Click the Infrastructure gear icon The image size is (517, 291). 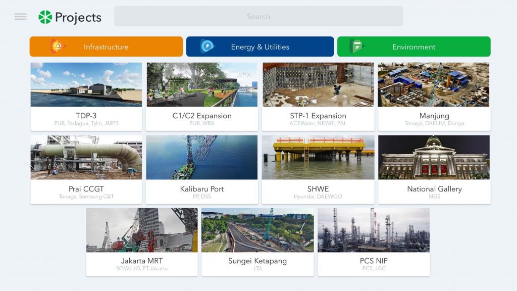(x=58, y=46)
